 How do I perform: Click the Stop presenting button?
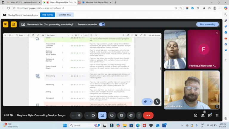coord(208,24)
